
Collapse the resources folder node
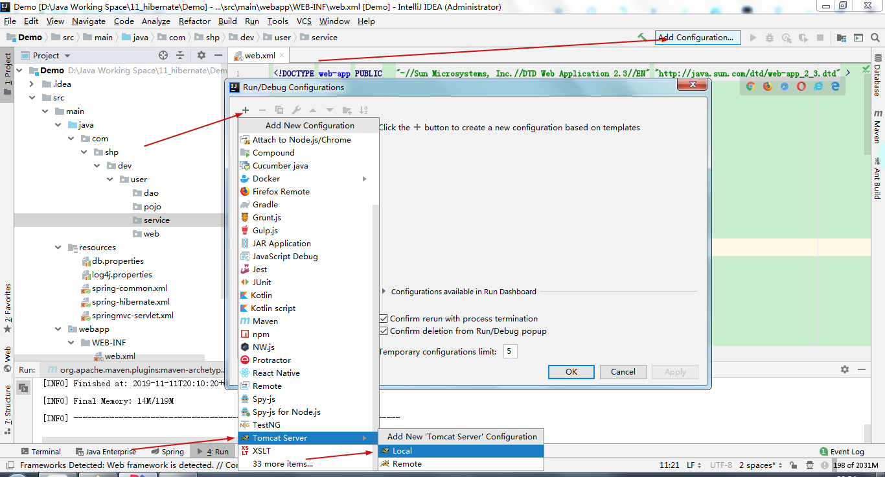coord(58,248)
